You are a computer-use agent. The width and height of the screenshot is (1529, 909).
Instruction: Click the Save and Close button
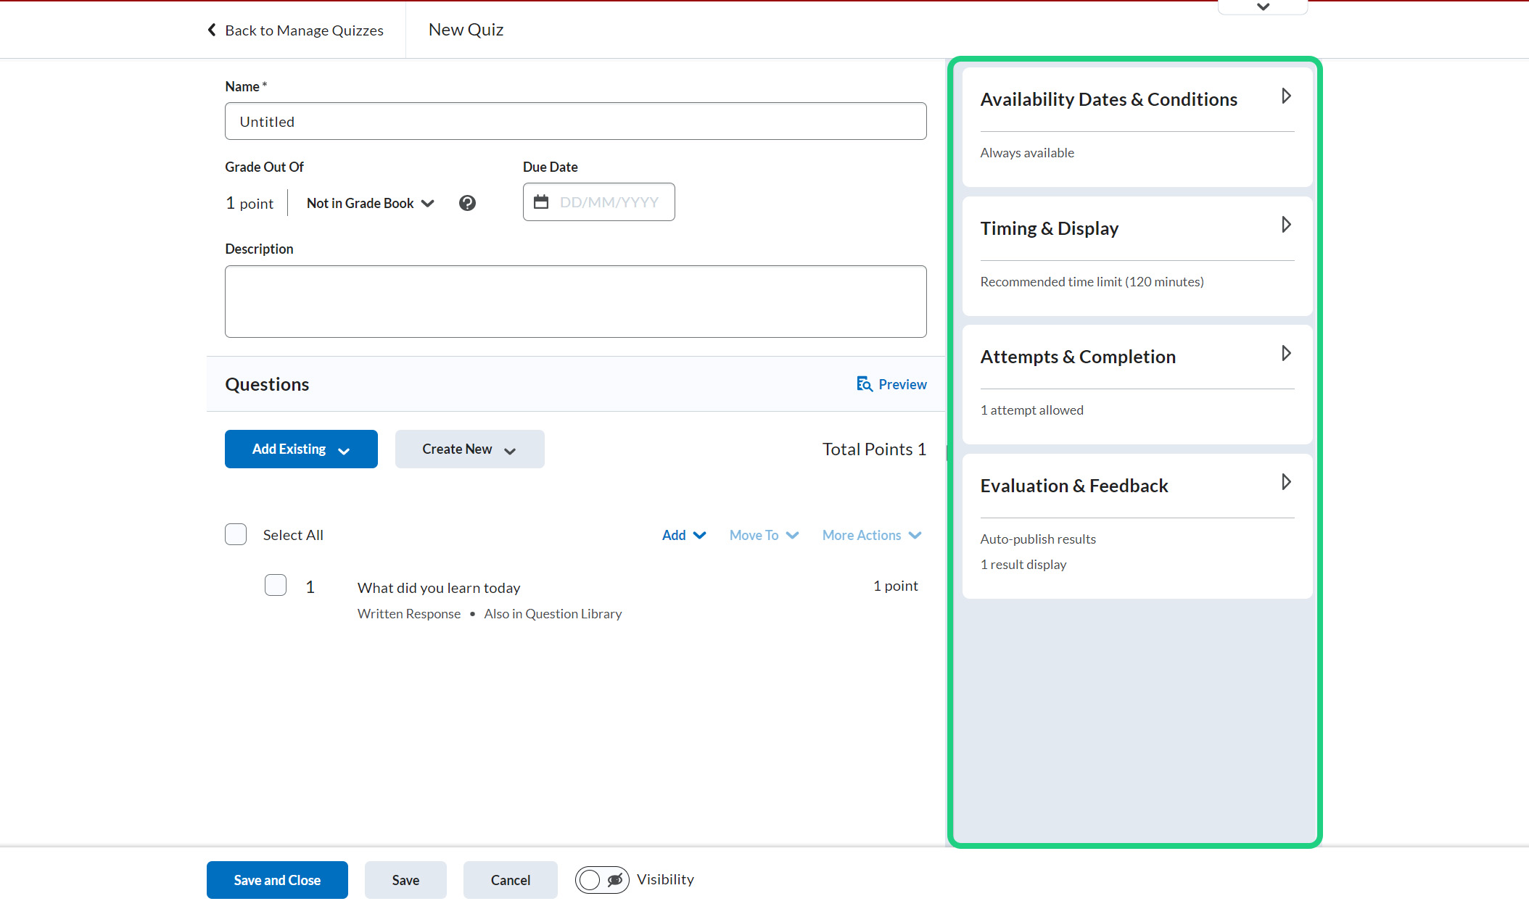[x=277, y=880]
